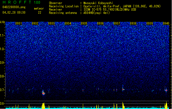Select the ICOM IC-575 receiver text

pyautogui.click(x=110, y=10)
